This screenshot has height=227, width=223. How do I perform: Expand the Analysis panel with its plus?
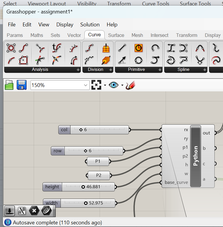(78, 70)
